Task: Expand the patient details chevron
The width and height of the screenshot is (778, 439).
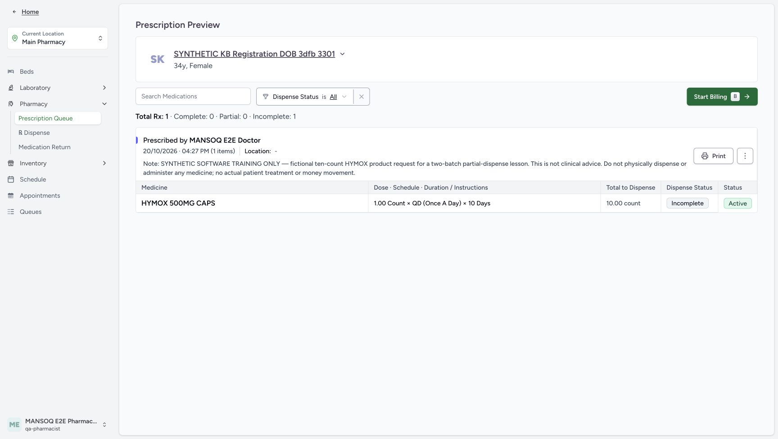Action: 342,54
